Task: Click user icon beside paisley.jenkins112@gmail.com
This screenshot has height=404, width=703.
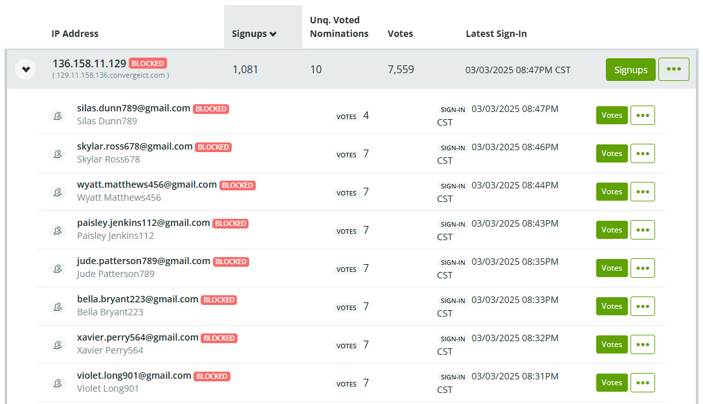Action: pyautogui.click(x=58, y=230)
